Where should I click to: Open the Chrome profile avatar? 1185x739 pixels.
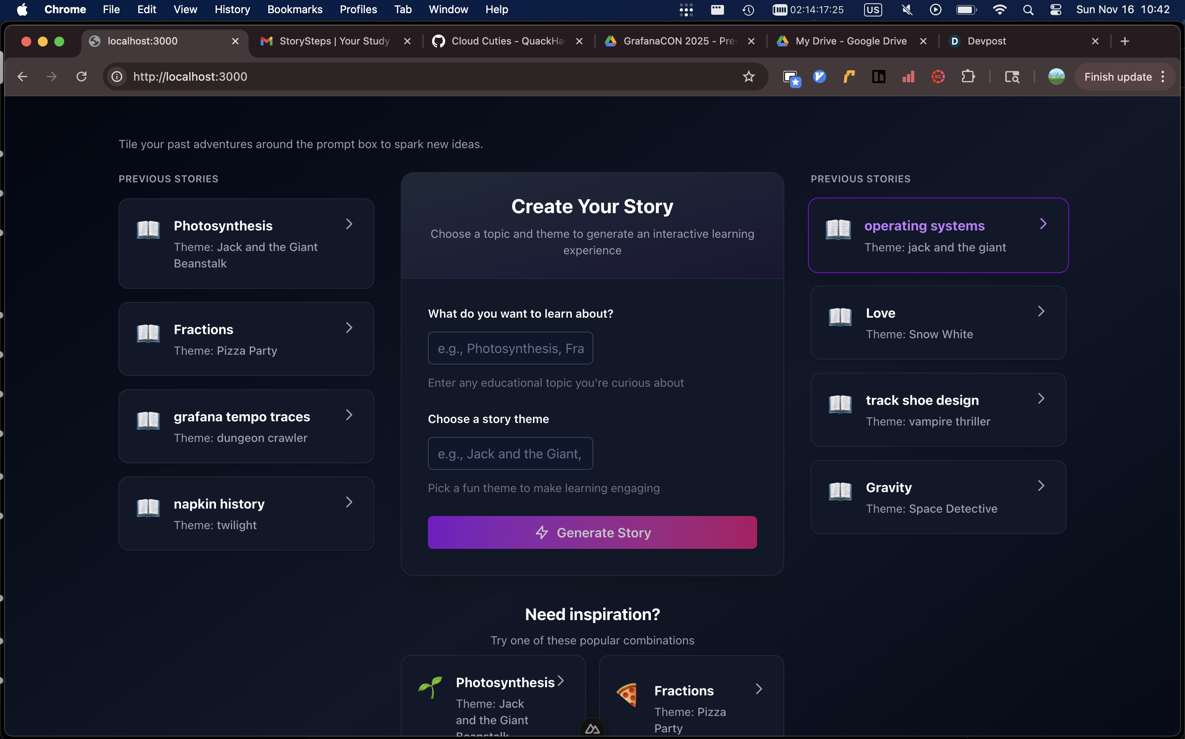(1056, 77)
